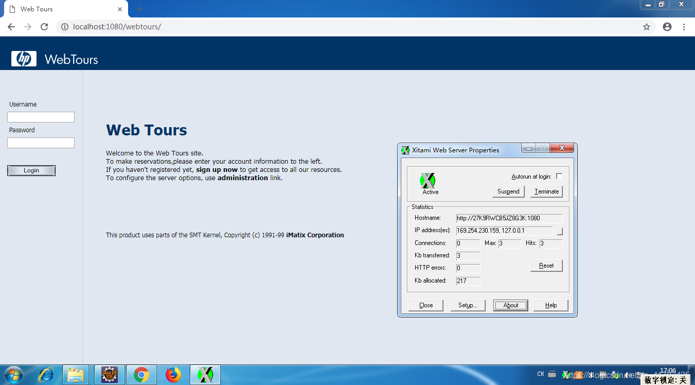The width and height of the screenshot is (695, 385).
Task: Select the Xitami server taskbar button
Action: (205, 375)
